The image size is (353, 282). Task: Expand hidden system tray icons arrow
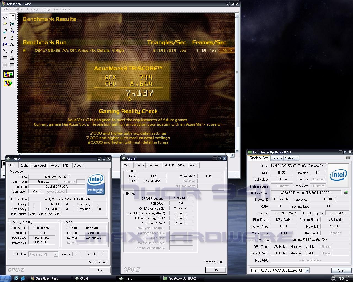coord(334,278)
